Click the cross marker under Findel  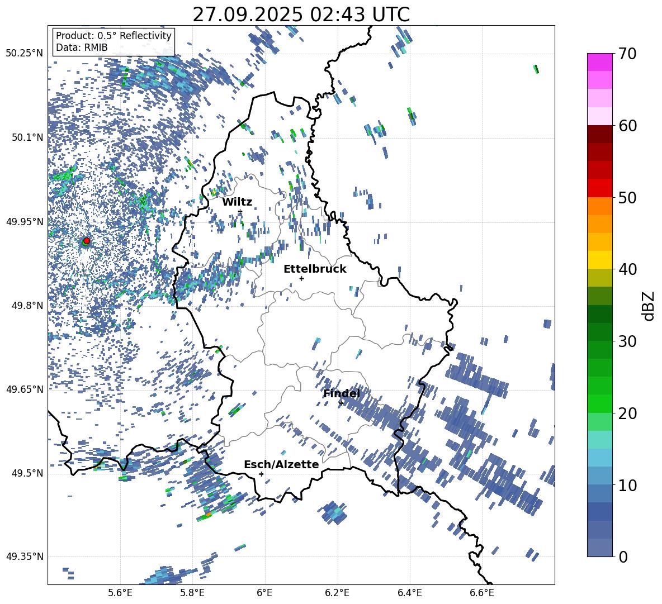[341, 403]
